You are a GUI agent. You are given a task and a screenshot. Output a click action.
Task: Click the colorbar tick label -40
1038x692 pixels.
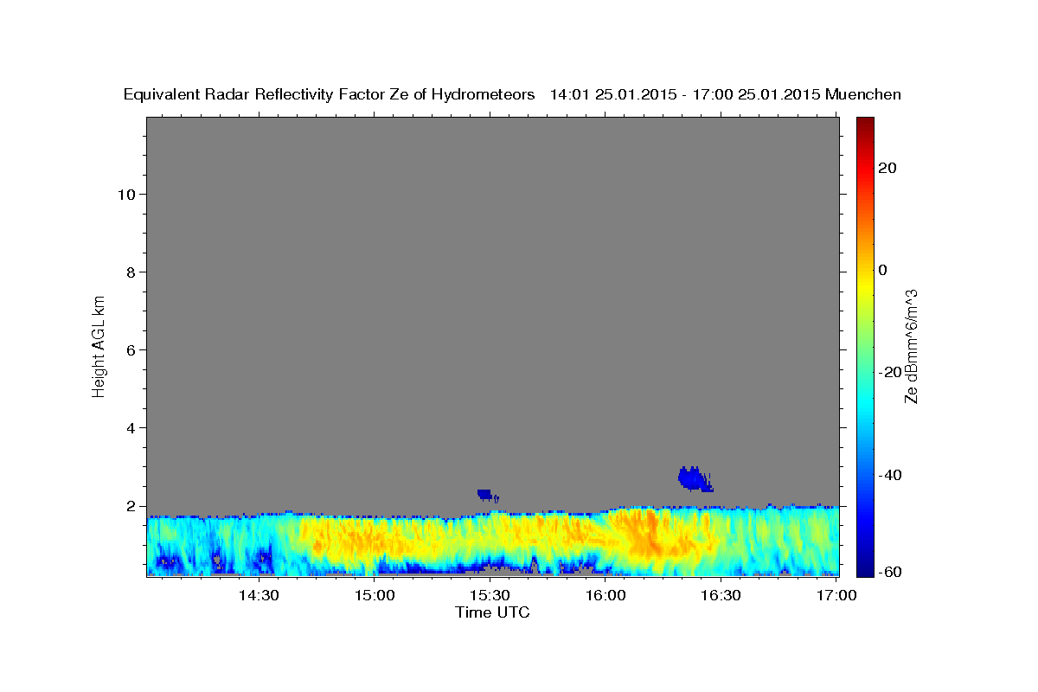tap(889, 475)
